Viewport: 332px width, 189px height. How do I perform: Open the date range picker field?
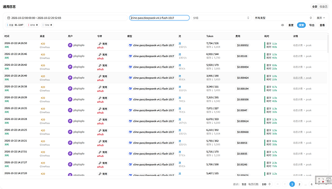[66, 18]
